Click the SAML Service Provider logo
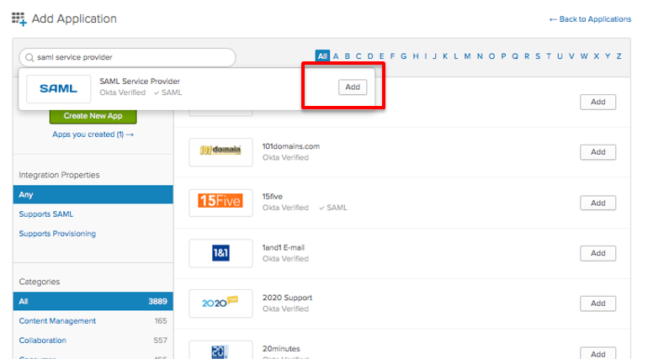Viewport: 648px width, 359px height. [57, 88]
